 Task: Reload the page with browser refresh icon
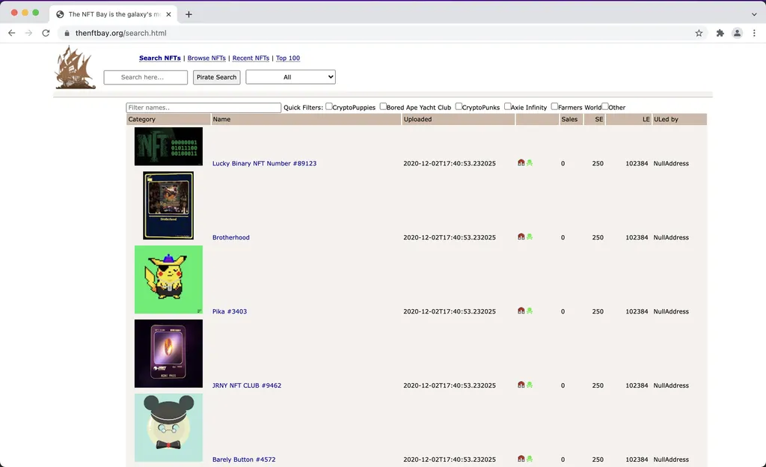[x=46, y=33]
